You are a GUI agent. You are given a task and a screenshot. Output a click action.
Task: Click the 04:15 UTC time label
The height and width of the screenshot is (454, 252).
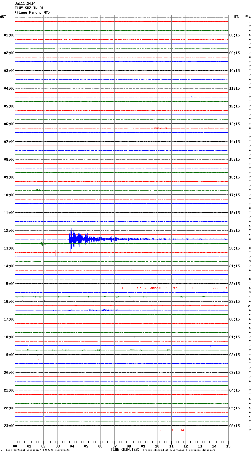235,390
